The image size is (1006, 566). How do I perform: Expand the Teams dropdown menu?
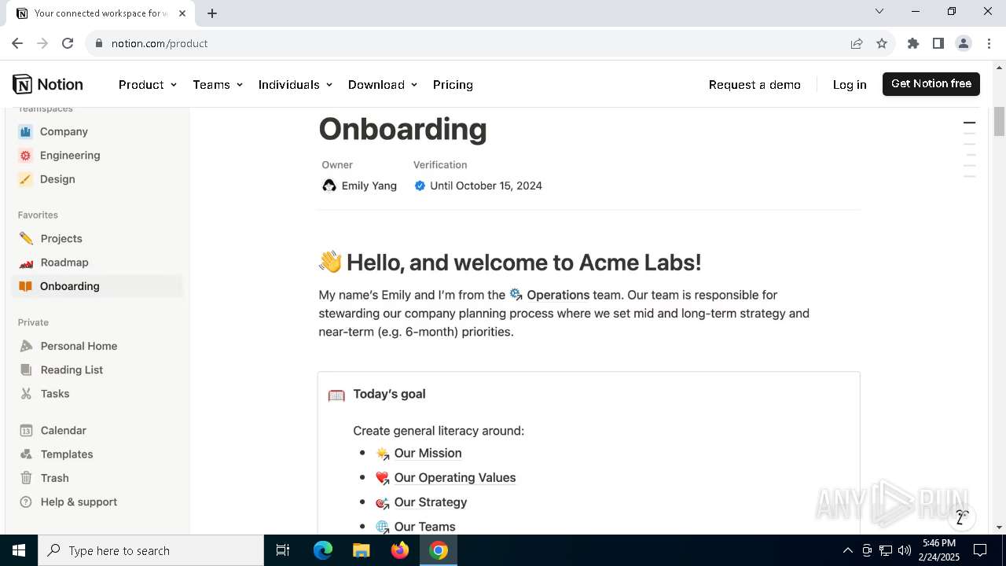[x=218, y=85]
